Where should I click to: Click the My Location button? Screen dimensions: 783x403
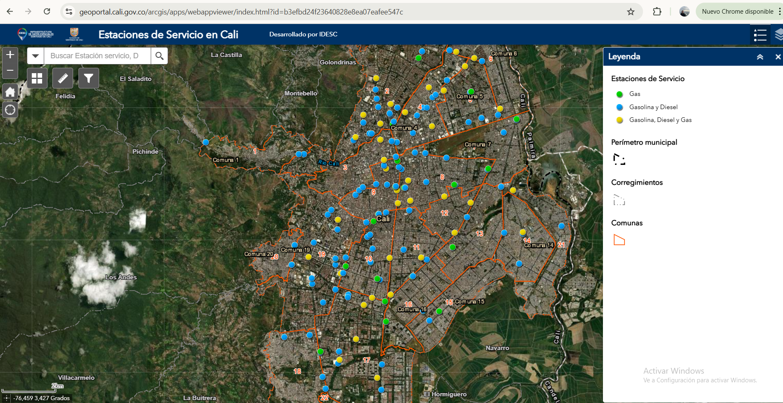tap(10, 110)
